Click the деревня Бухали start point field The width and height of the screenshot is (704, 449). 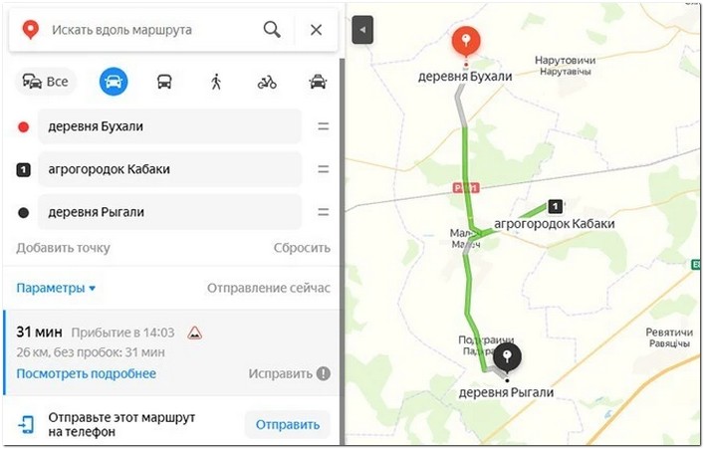tap(169, 126)
